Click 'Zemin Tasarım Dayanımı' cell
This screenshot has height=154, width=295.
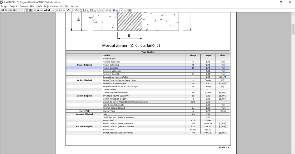pos(144,93)
